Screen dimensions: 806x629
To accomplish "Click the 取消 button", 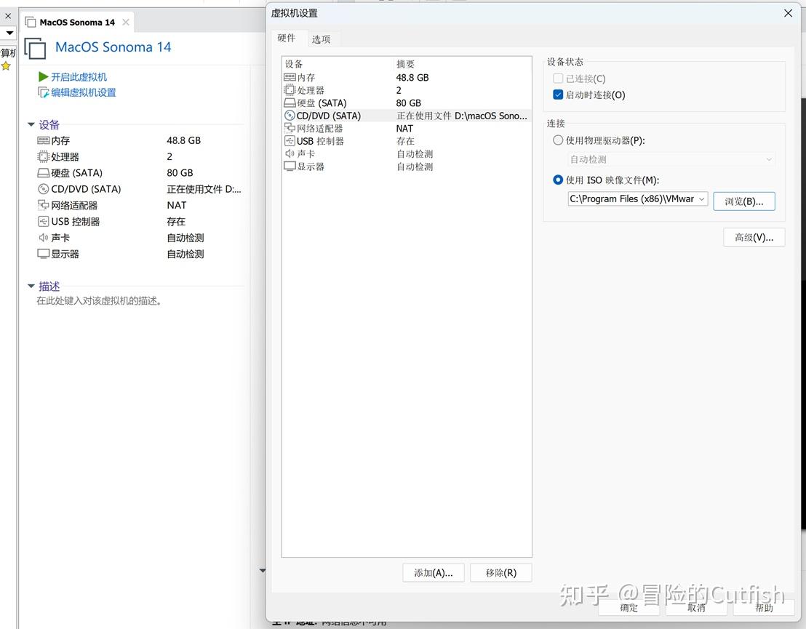I will [696, 607].
